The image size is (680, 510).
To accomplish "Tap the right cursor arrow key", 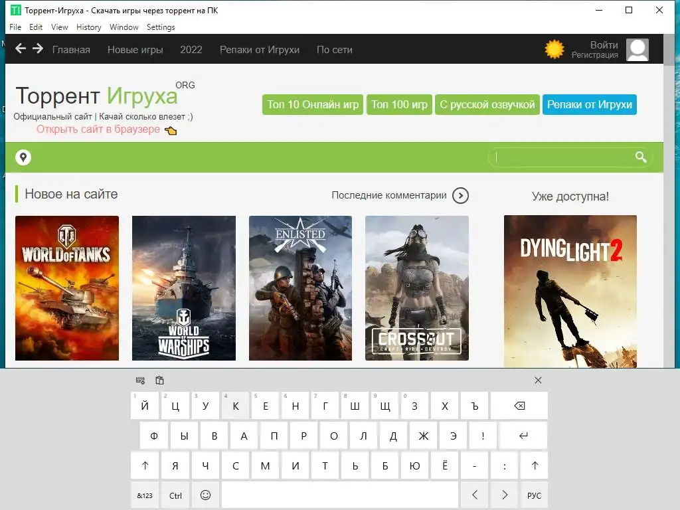I will (505, 495).
